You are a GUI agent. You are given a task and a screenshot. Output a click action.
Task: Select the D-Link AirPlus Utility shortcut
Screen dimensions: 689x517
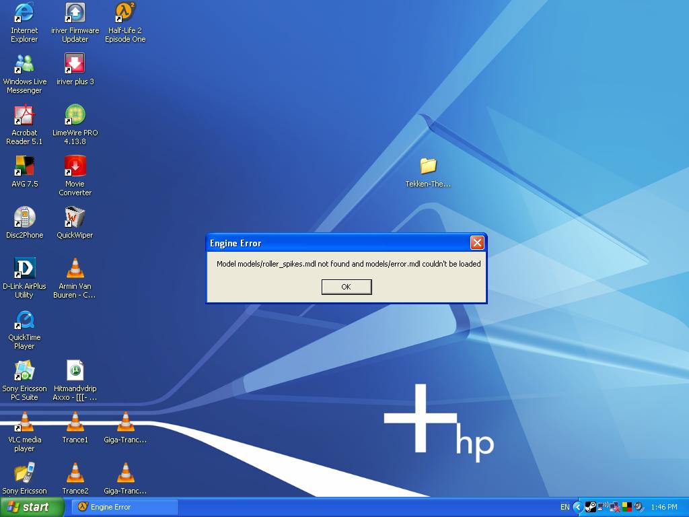coord(24,279)
